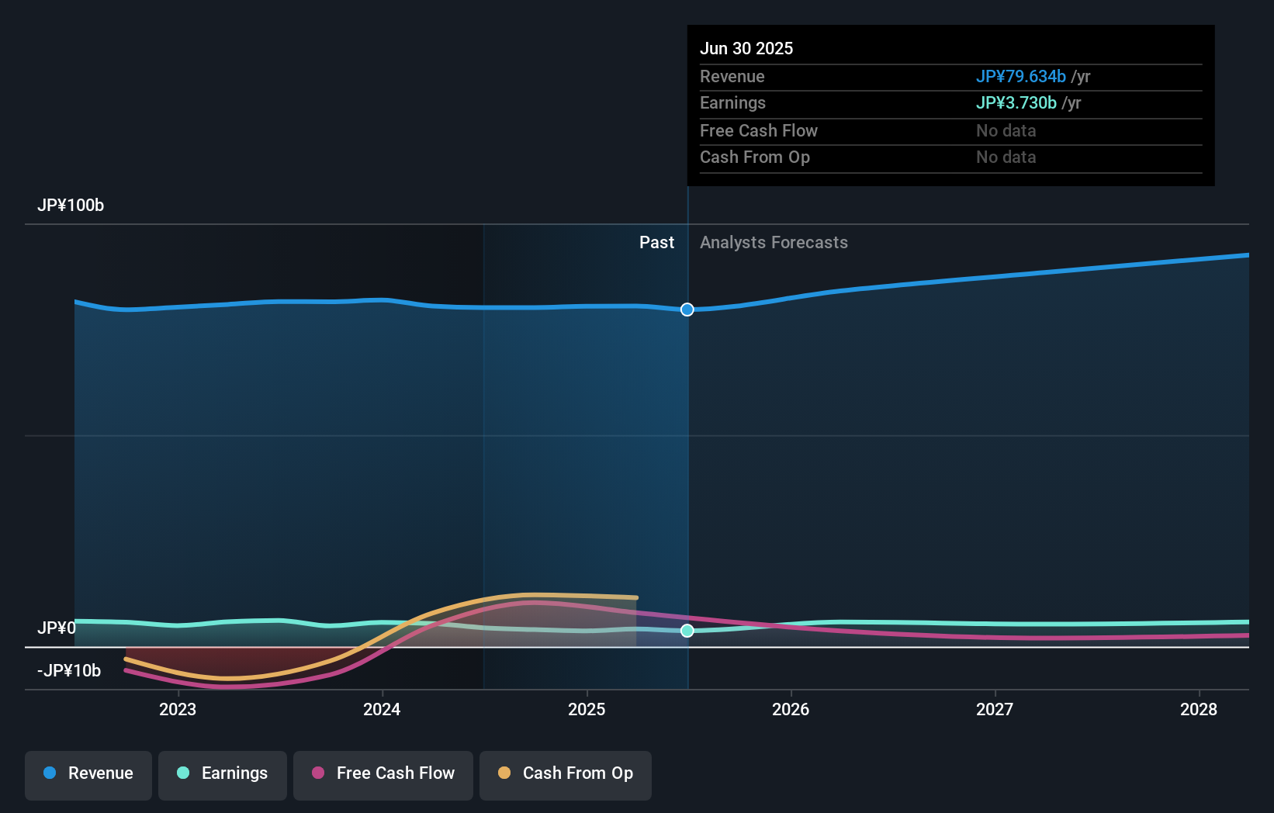
Task: Click the Analysts Forecasts label
Action: pyautogui.click(x=774, y=243)
